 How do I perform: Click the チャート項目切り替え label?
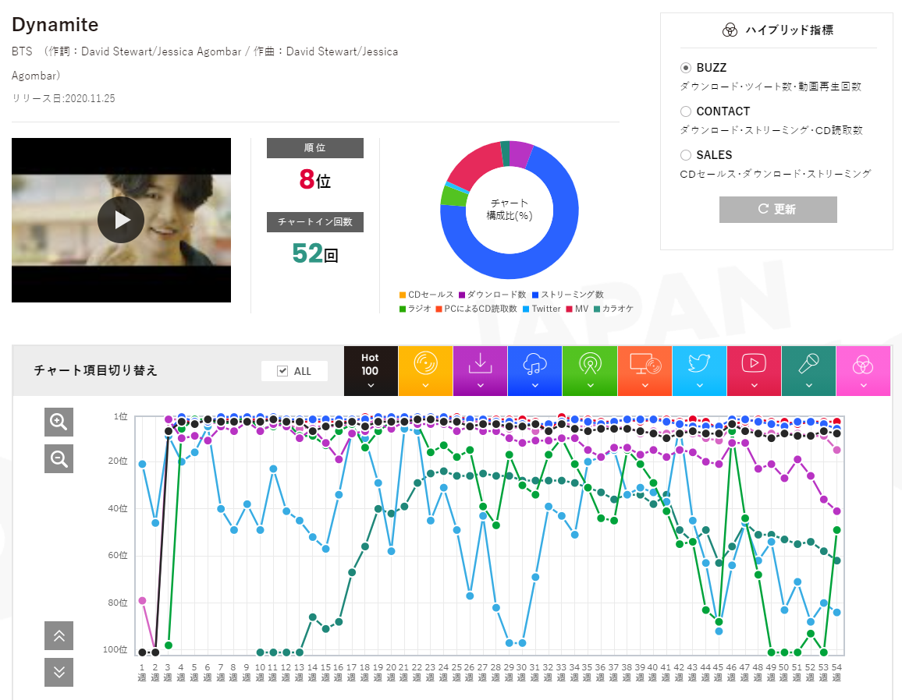[95, 371]
